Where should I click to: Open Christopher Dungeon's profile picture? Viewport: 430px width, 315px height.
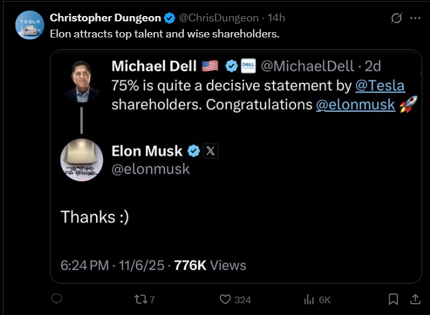click(29, 25)
